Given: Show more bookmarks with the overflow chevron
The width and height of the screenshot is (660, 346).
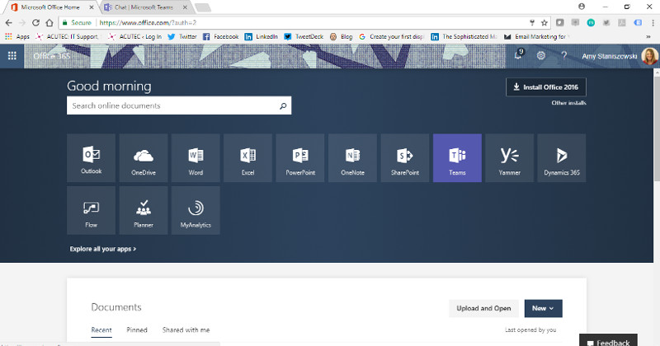Looking at the screenshot, I should coord(648,36).
